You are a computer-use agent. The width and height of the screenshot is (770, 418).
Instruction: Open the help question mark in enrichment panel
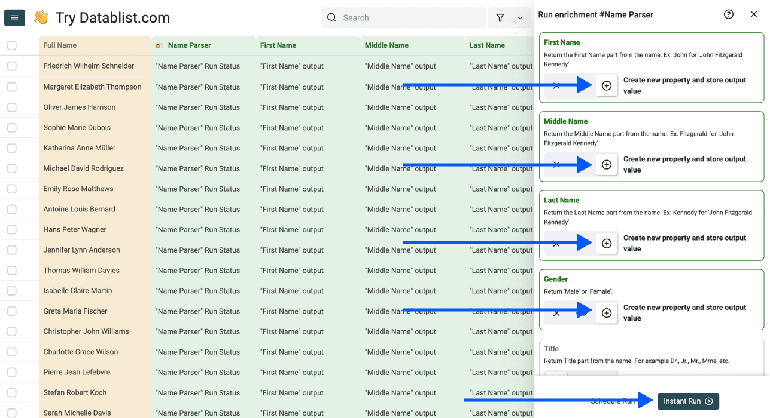(728, 14)
